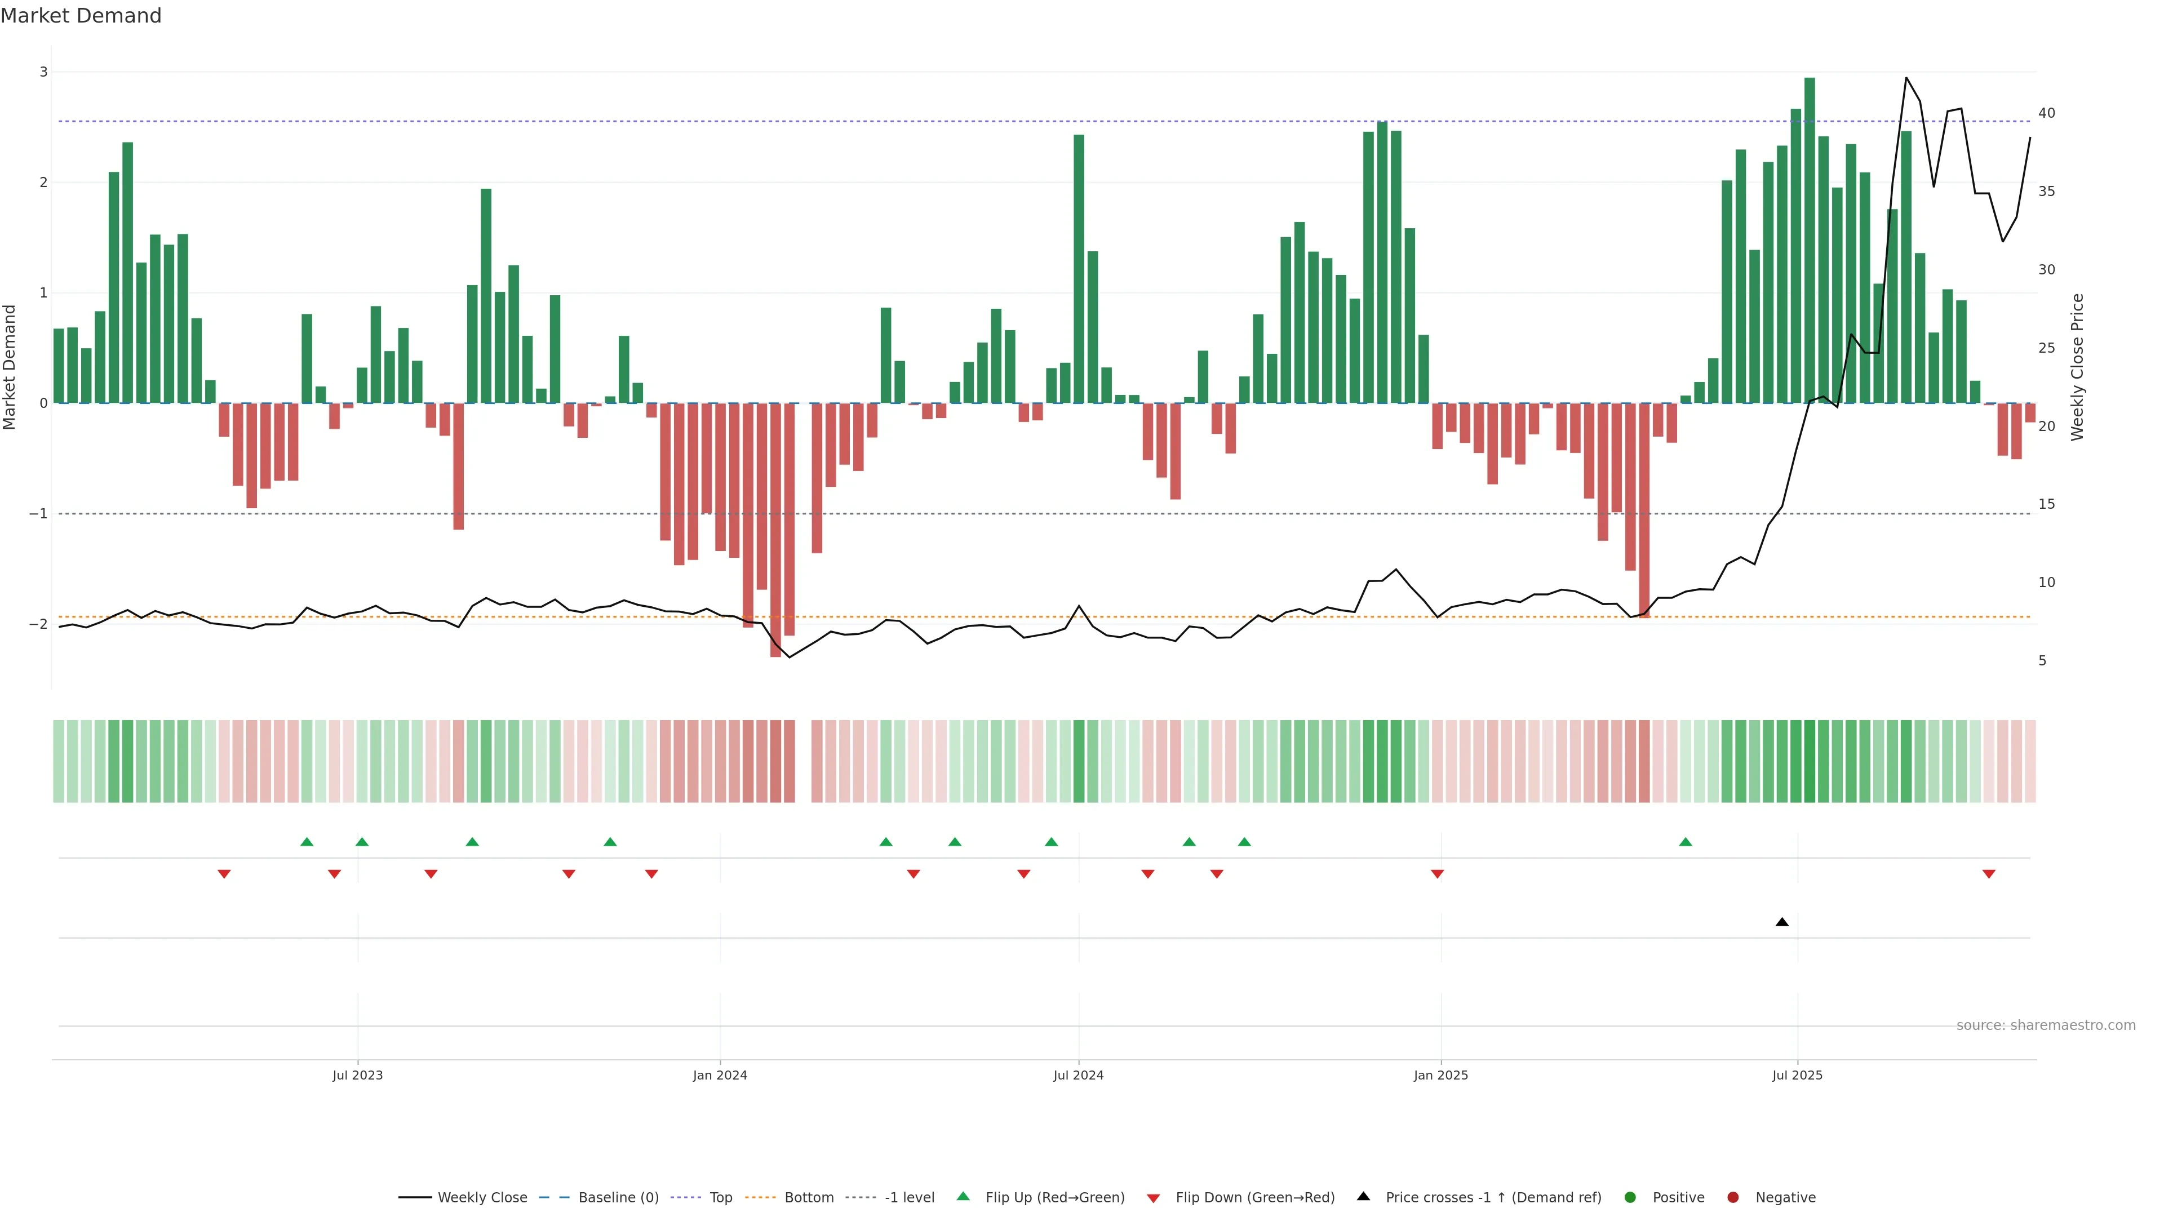Viewport: 2164px width, 1217px height.
Task: Click the black price-cross triangle marker near Jul 2025
Action: tap(1782, 922)
